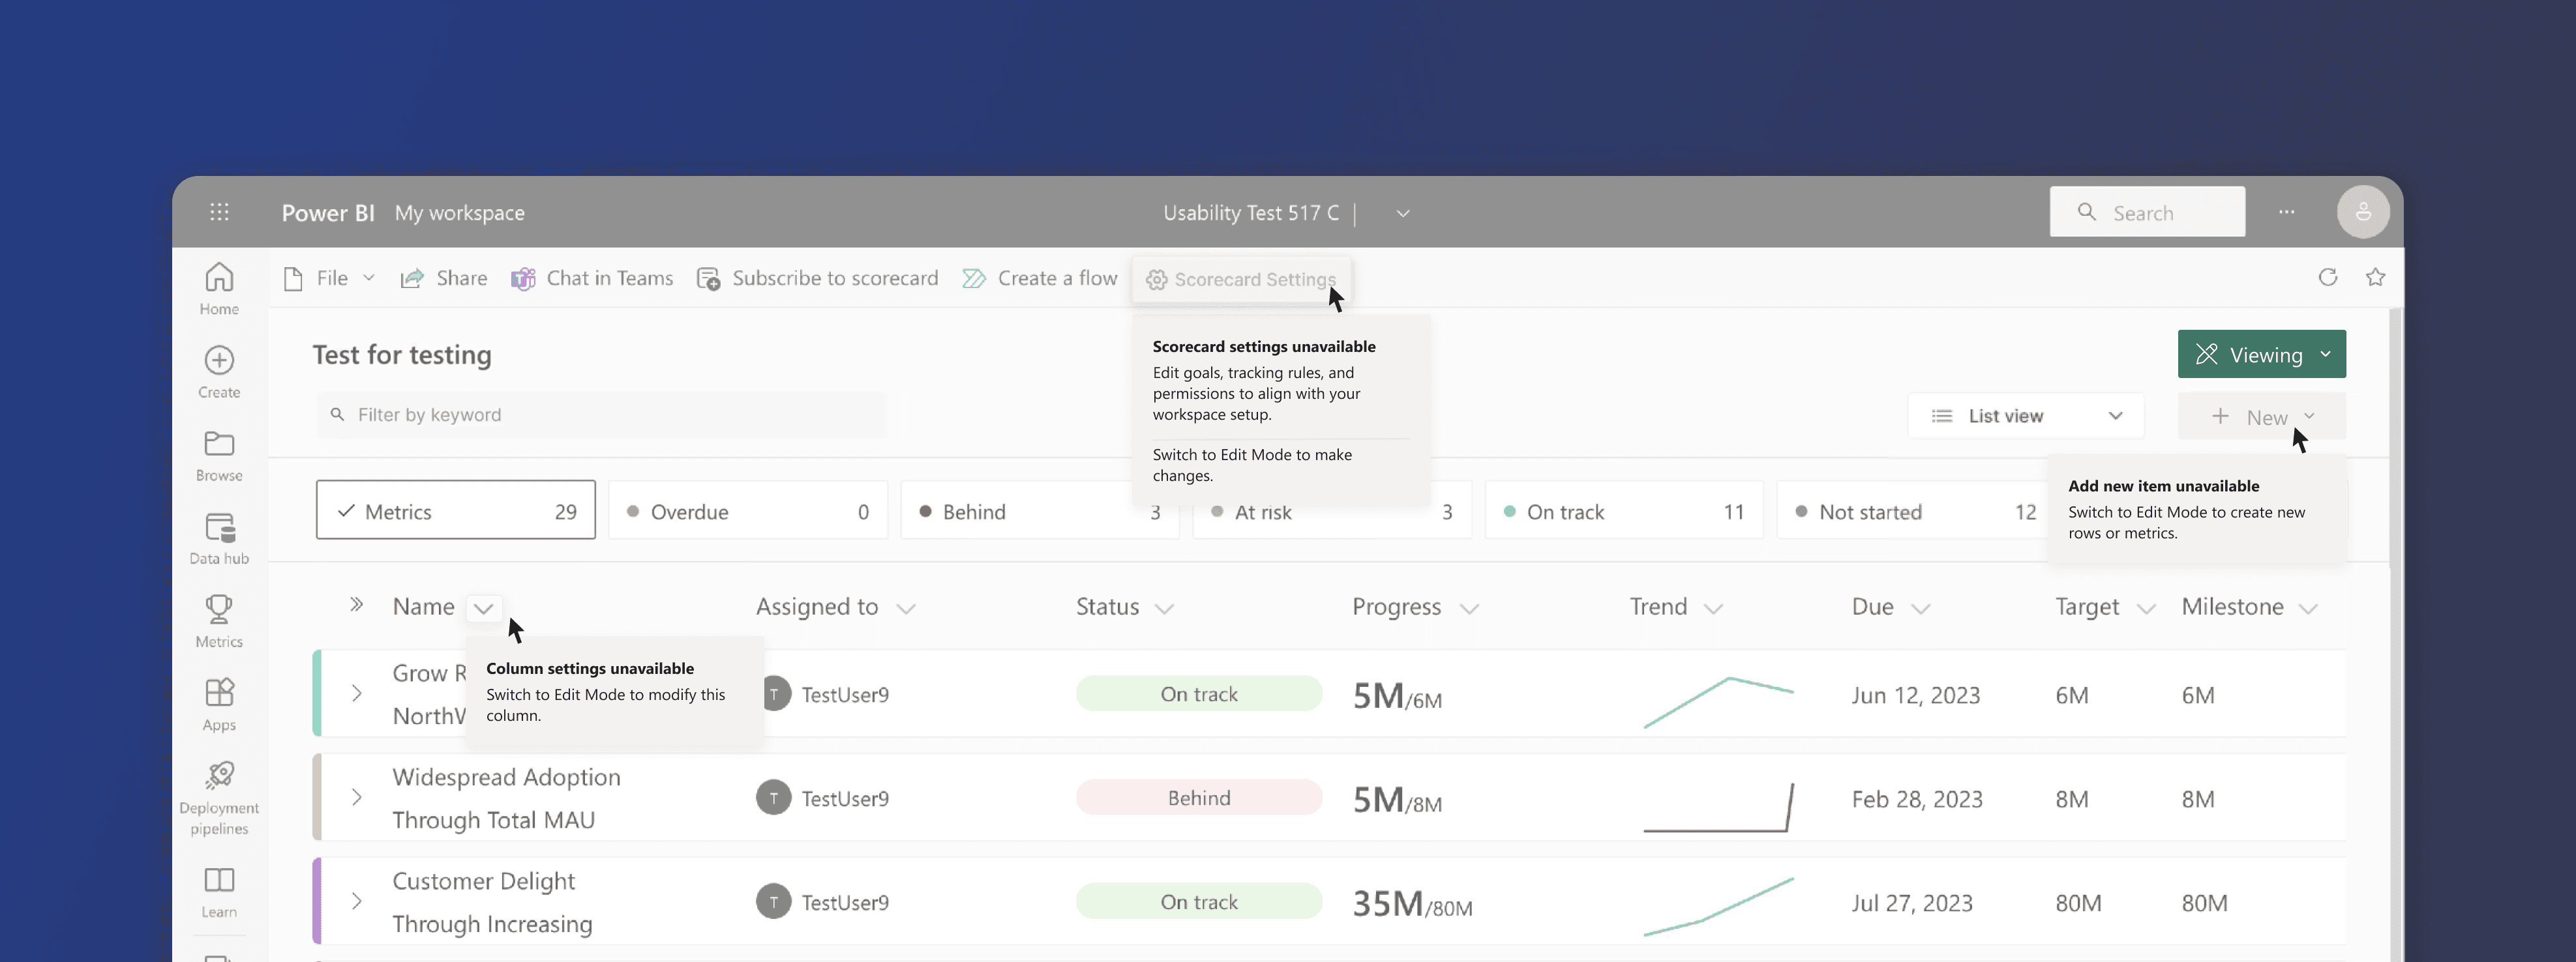Open the app launcher grid icon
Screen dimensions: 2576x962
pos(219,212)
